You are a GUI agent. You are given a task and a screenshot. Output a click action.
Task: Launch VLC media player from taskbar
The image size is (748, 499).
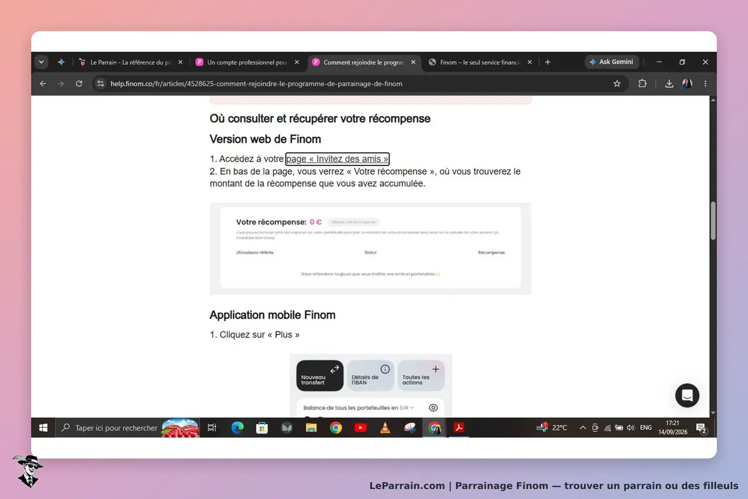click(x=385, y=428)
